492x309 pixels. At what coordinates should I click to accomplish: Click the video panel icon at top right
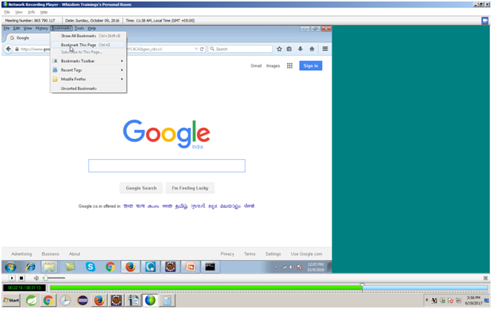[x=485, y=20]
